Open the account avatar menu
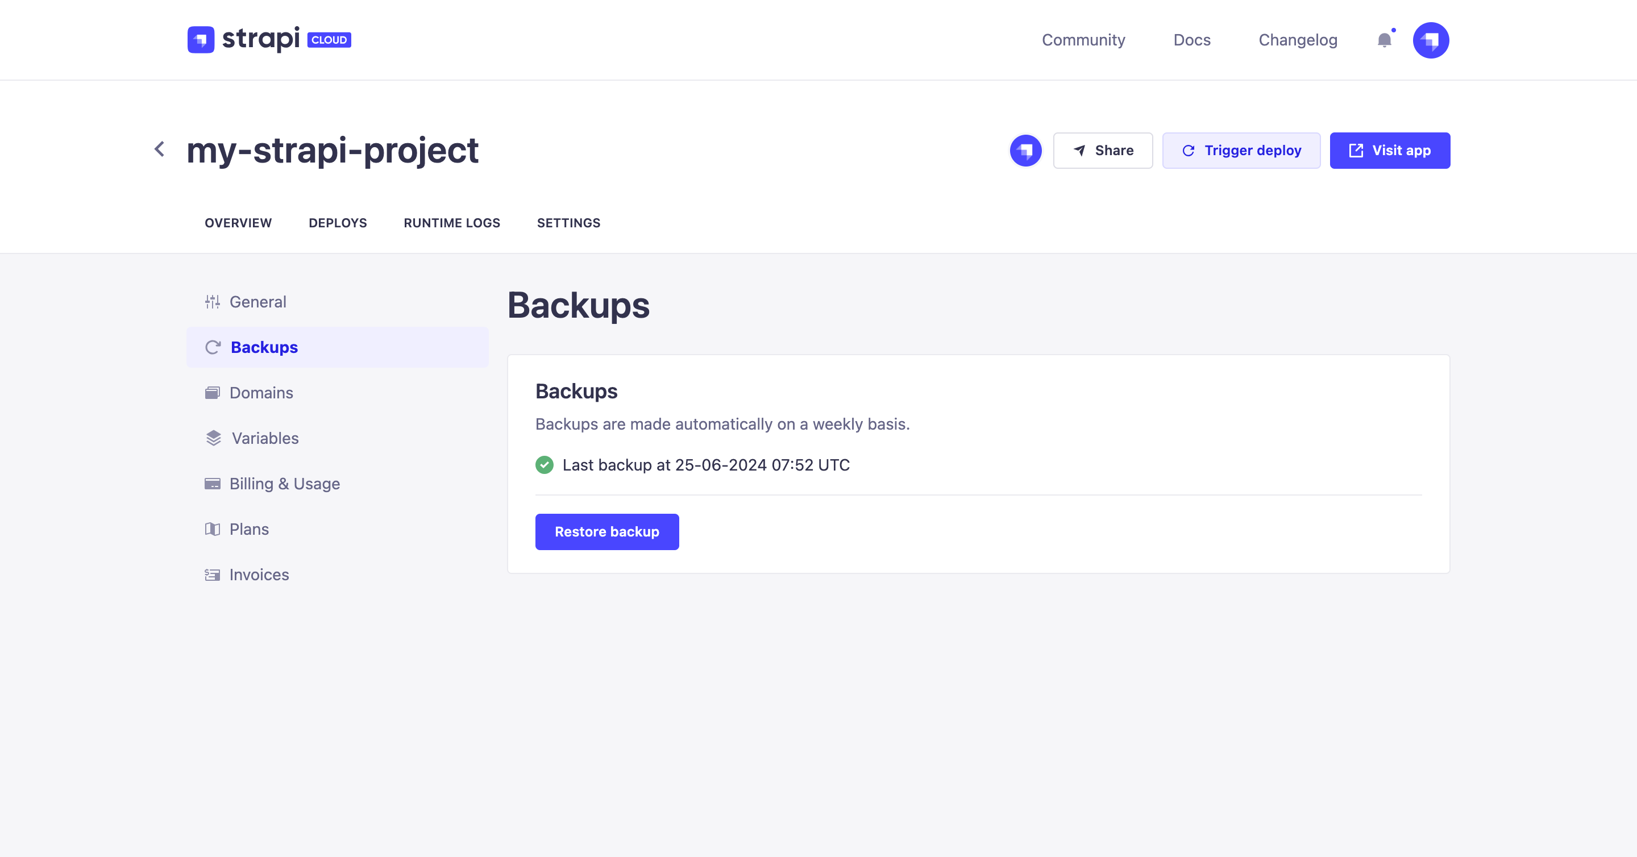 coord(1431,39)
